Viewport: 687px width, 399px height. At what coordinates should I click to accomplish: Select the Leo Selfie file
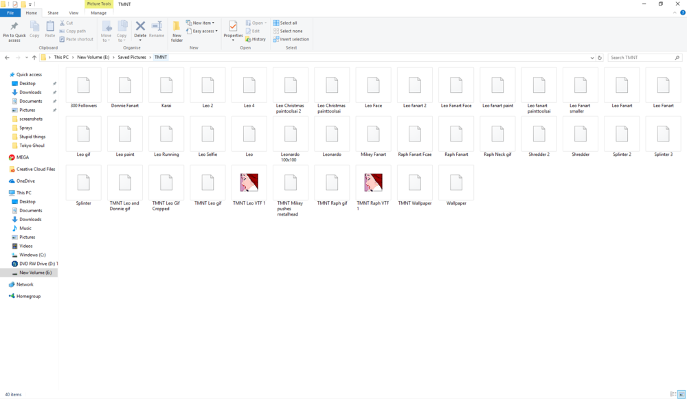(207, 137)
